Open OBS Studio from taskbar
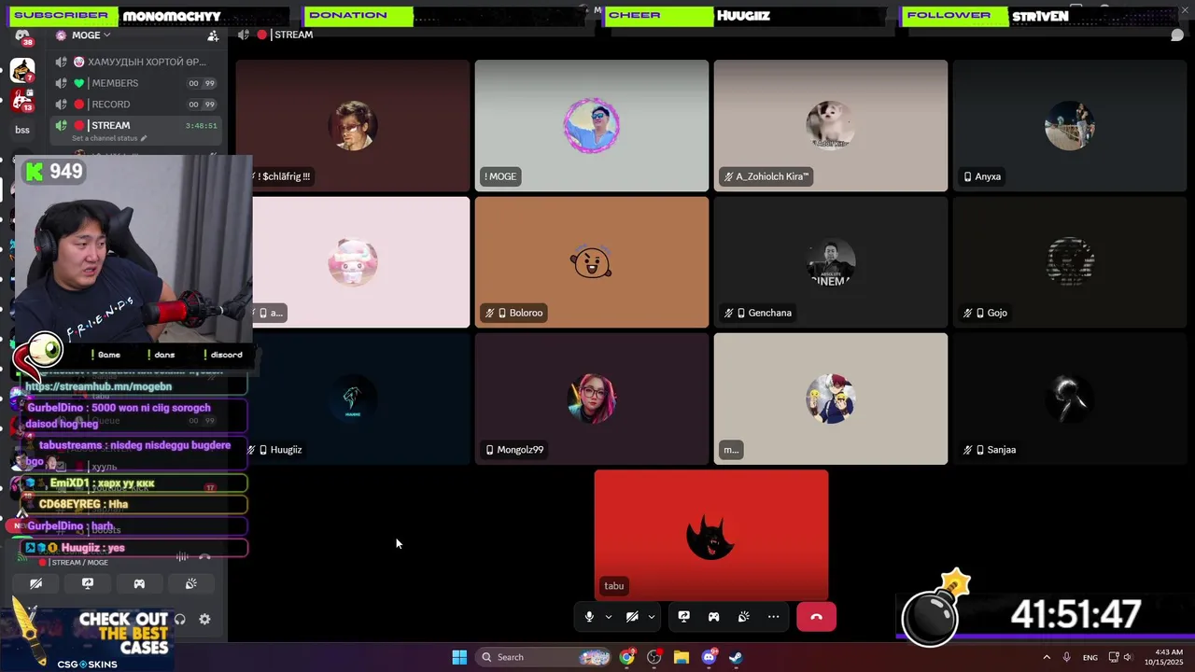The image size is (1195, 672). pos(654,657)
